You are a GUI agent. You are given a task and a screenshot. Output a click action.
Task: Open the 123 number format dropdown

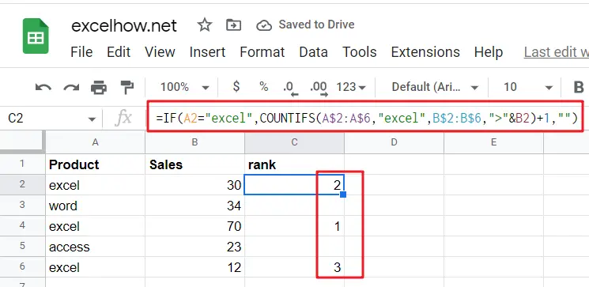(x=351, y=87)
